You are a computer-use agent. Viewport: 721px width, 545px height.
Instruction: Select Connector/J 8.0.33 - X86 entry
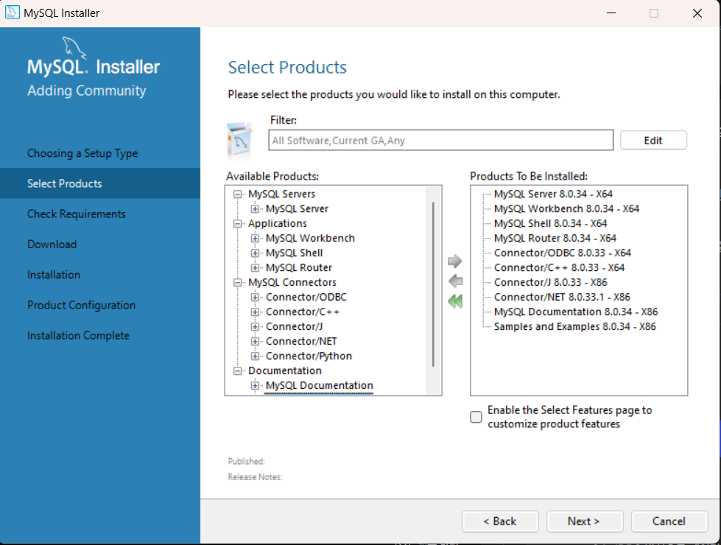coord(550,282)
